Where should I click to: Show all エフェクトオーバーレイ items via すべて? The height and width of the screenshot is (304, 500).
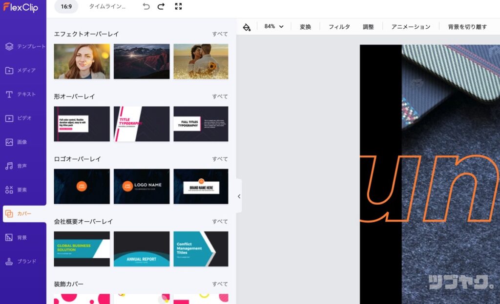[220, 34]
